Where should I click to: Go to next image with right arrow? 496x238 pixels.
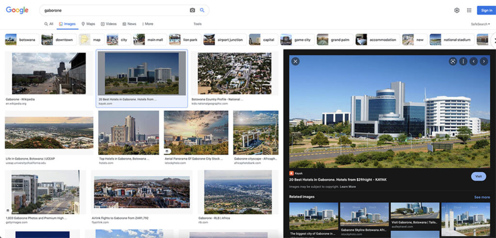coord(484,61)
